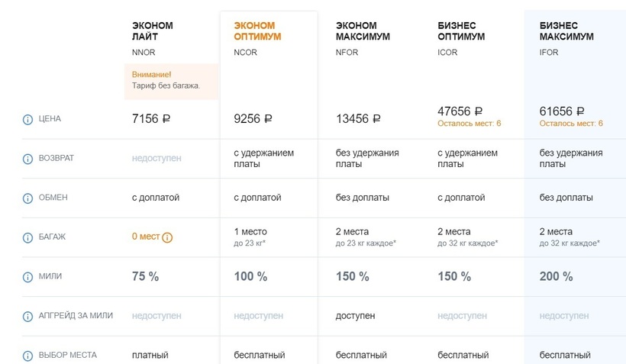Click the info icon beside ВЫБОР МЕСТА
This screenshot has height=364, width=626.
tap(28, 356)
